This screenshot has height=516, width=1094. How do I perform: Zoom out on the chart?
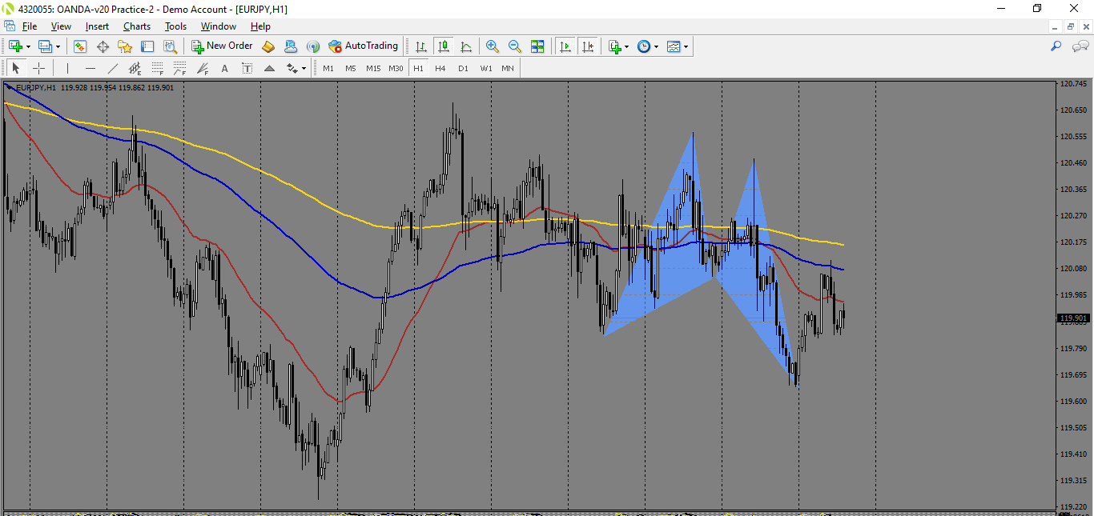click(515, 46)
